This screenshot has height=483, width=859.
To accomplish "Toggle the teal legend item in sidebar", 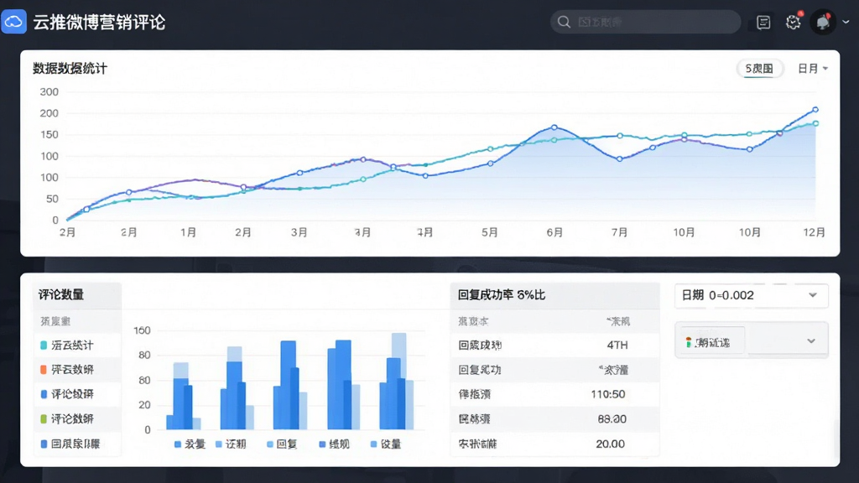I will [67, 345].
